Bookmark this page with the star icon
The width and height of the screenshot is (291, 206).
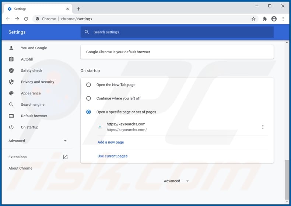(x=253, y=19)
